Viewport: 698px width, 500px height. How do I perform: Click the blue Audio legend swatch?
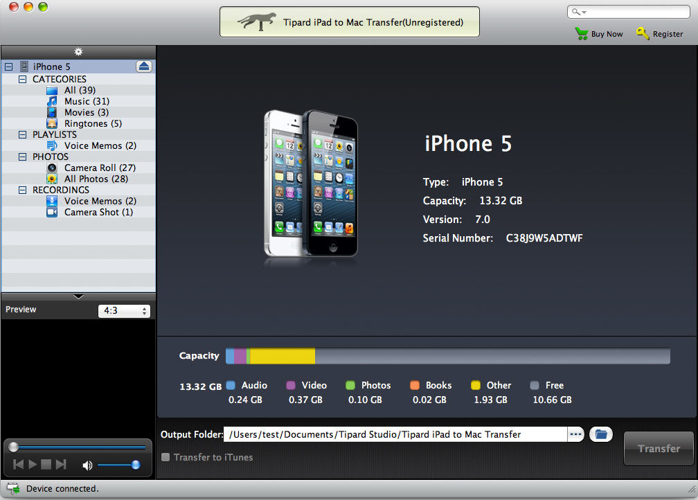(231, 385)
